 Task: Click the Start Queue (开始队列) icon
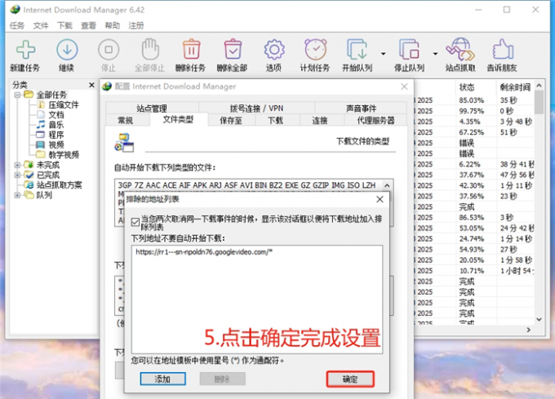click(x=357, y=50)
